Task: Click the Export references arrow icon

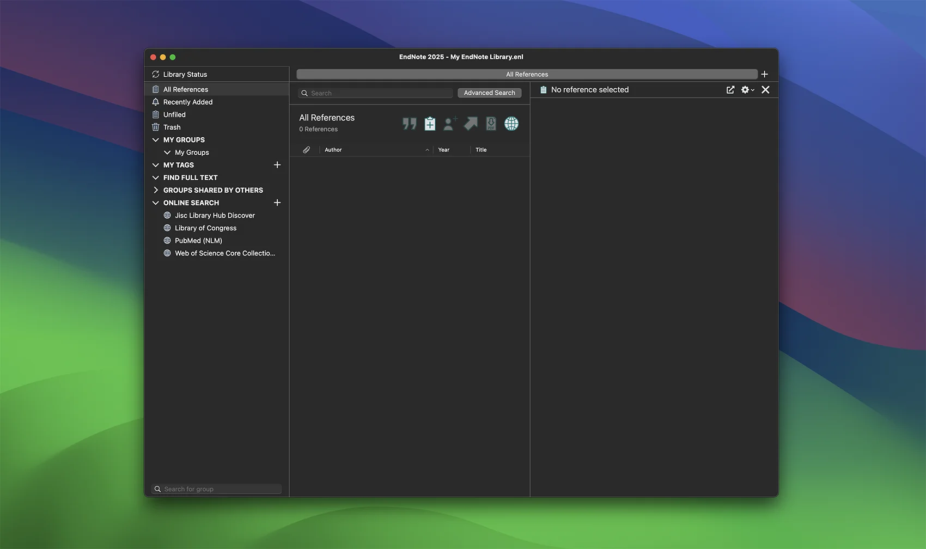Action: tap(471, 124)
